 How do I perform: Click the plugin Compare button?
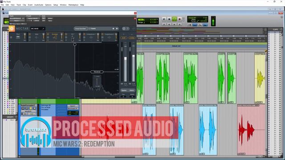tap(36, 21)
